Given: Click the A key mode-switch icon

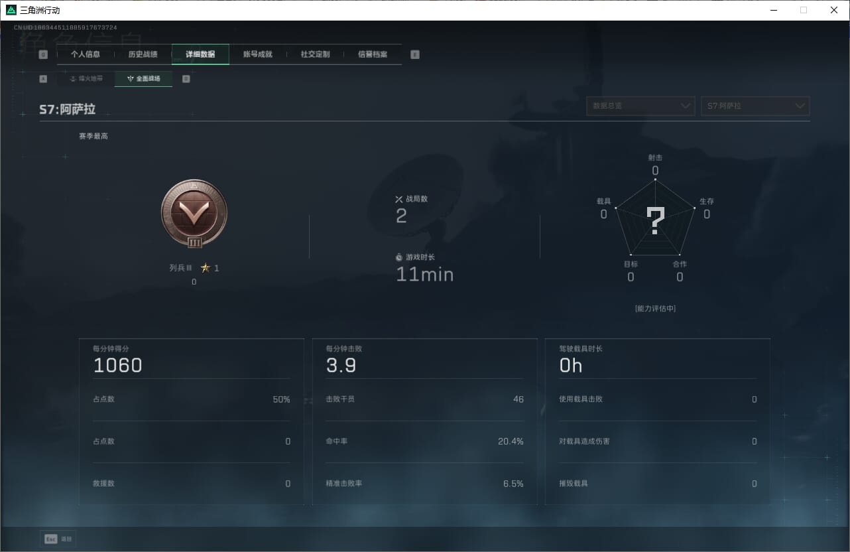Looking at the screenshot, I should point(43,79).
